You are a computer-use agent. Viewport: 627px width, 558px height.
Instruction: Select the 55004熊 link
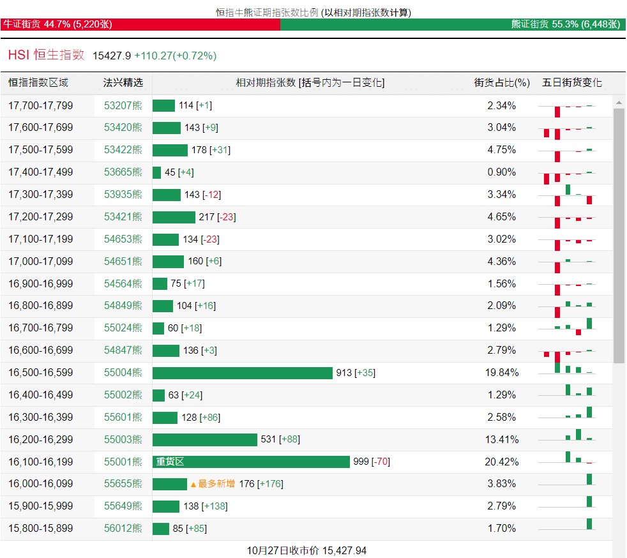123,373
